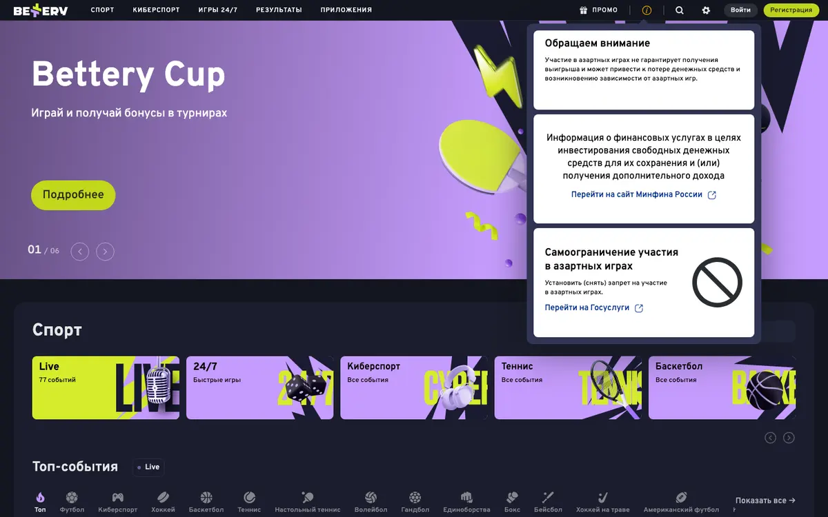The width and height of the screenshot is (828, 517).
Task: Open the 24/7 Быстрые игры card
Action: [x=259, y=387]
